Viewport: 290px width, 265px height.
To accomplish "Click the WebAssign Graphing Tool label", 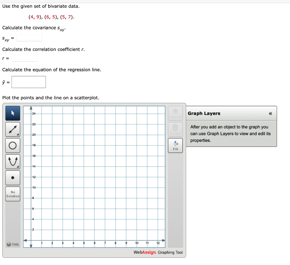I will click(158, 252).
